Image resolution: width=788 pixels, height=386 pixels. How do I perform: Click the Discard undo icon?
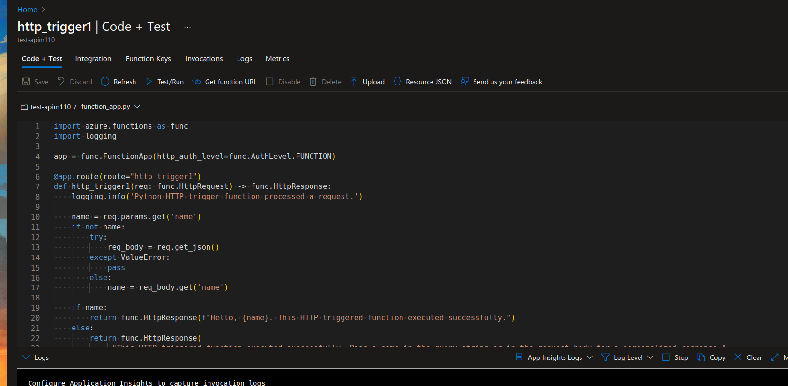coord(61,81)
